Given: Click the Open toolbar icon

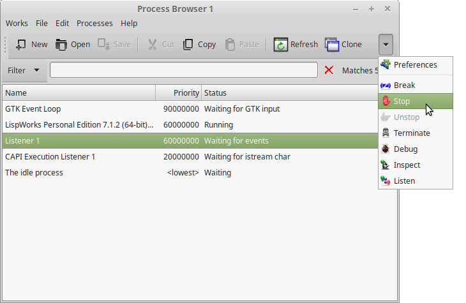Looking at the screenshot, I should coord(61,45).
